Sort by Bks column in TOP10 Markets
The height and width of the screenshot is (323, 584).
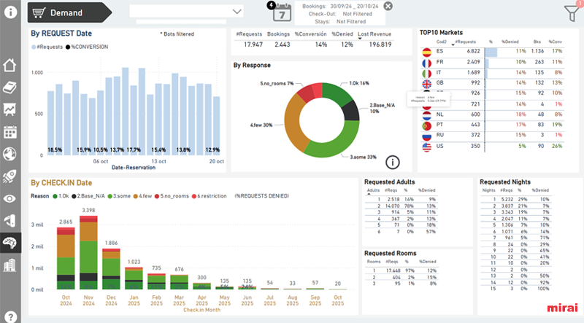coord(537,42)
